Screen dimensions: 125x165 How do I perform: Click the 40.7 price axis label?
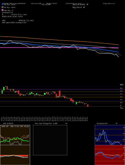point(121,102)
